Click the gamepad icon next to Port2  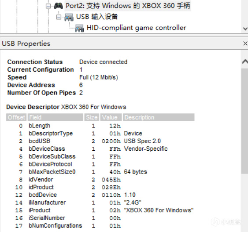(58, 6)
